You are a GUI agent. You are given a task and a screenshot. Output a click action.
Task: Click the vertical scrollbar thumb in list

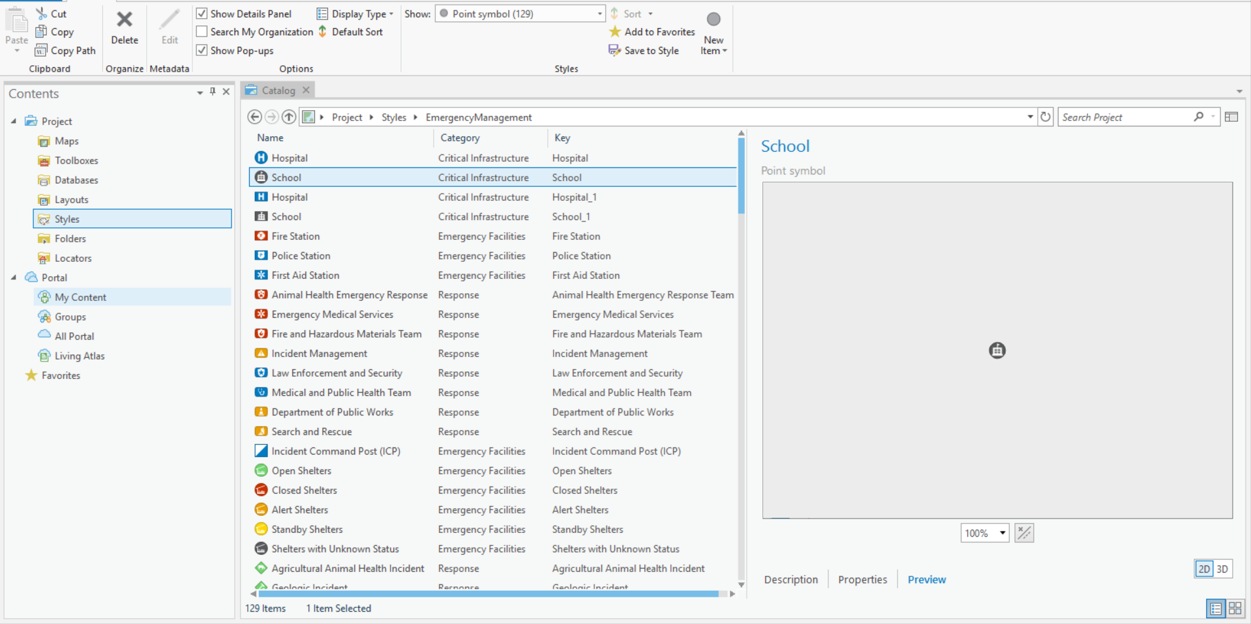coord(741,176)
